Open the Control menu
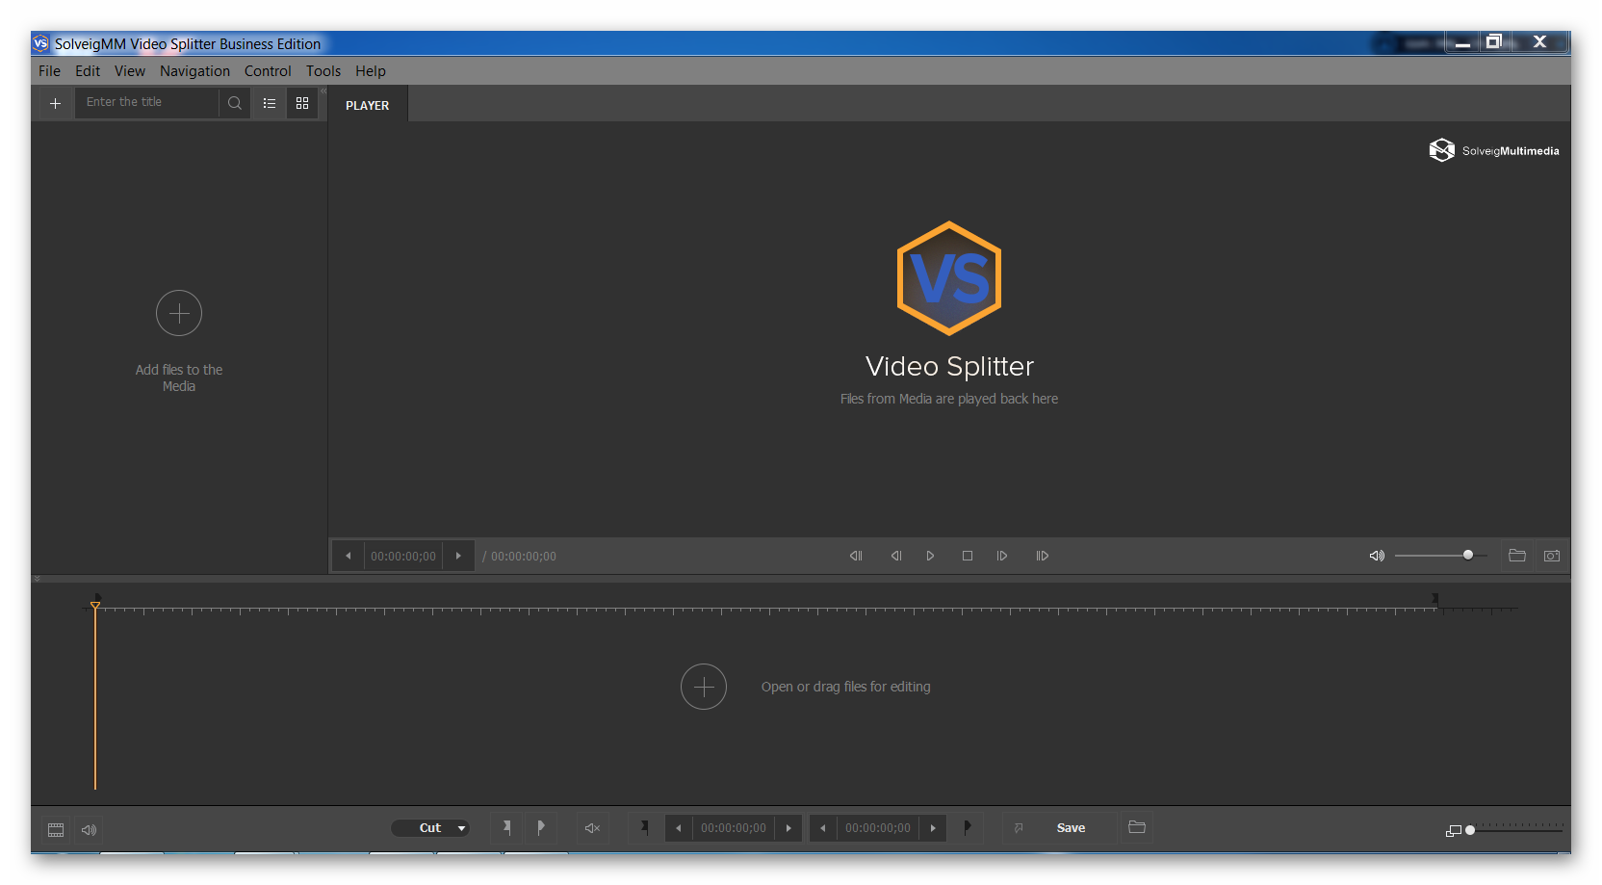Screen dimensions: 1602x885 (x=268, y=71)
